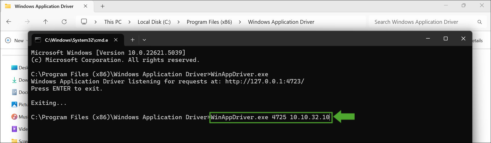Select the Windows Application Driver Explorer tab
The image size is (491, 143).
pos(44,6)
